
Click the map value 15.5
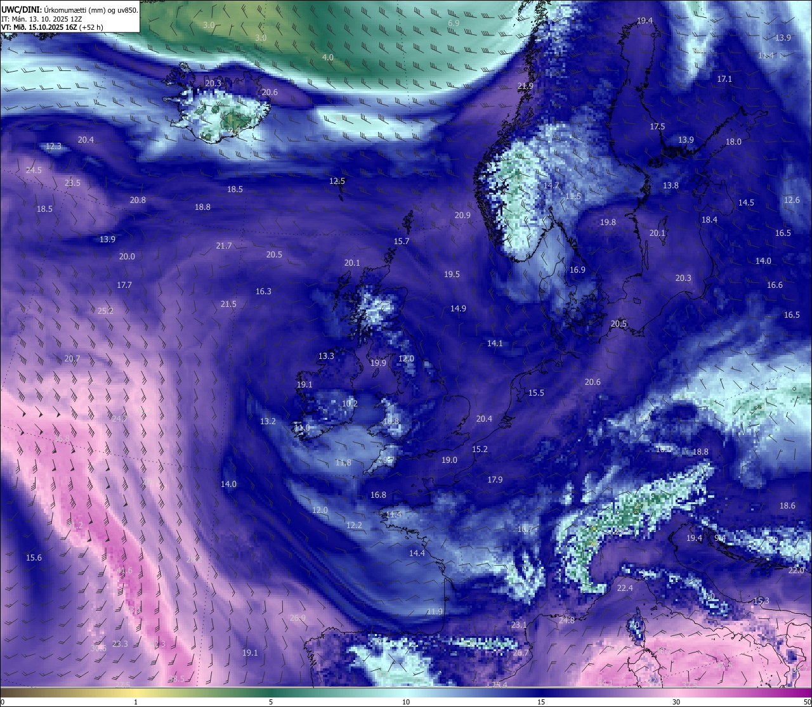tap(536, 392)
